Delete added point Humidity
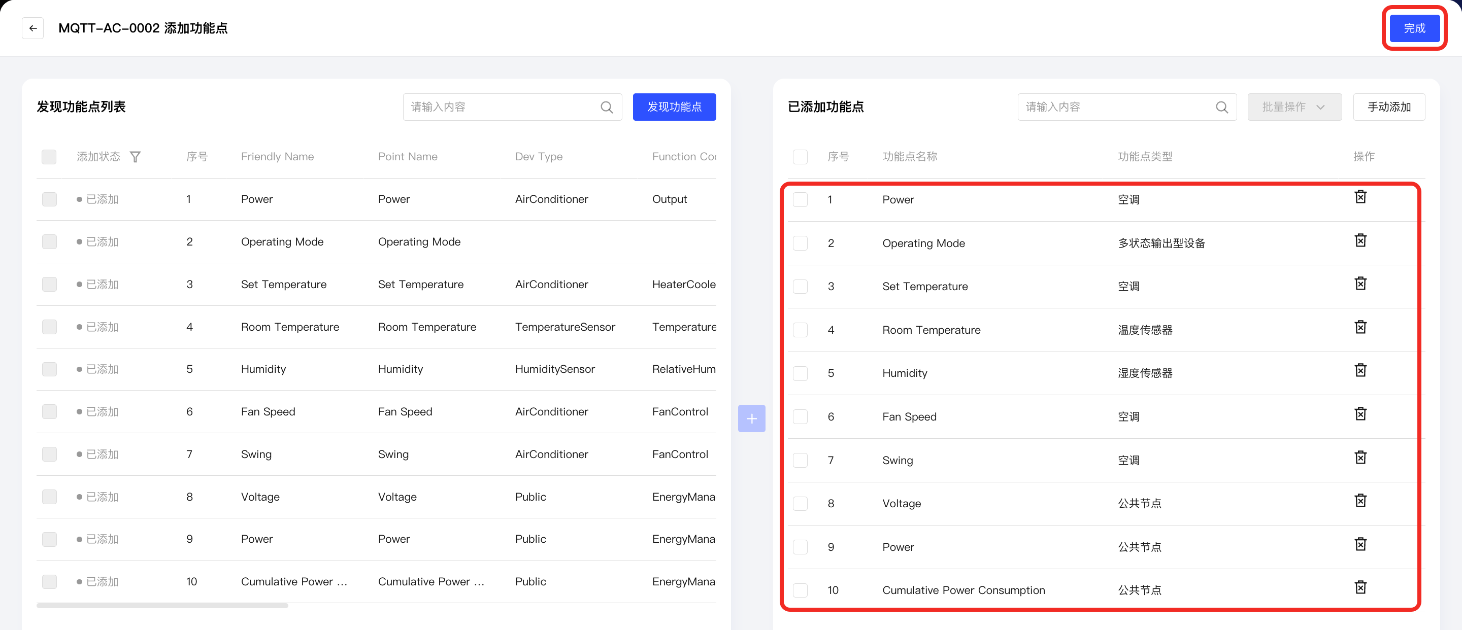Image resolution: width=1462 pixels, height=630 pixels. click(x=1360, y=370)
